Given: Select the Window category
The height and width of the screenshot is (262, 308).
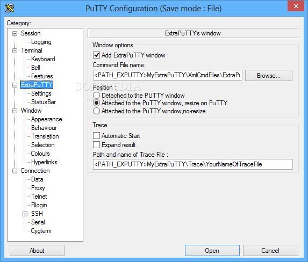Looking at the screenshot, I should pos(31,111).
